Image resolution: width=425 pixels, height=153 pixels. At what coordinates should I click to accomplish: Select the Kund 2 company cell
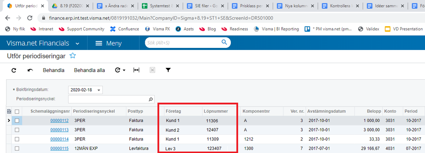coord(172,130)
